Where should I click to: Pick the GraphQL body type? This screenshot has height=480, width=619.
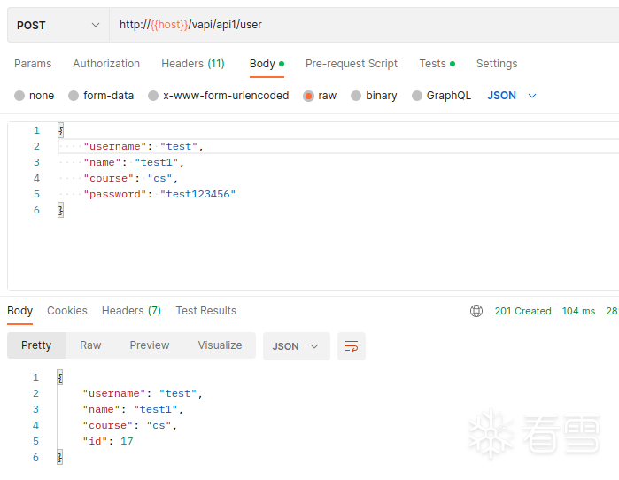pyautogui.click(x=417, y=96)
